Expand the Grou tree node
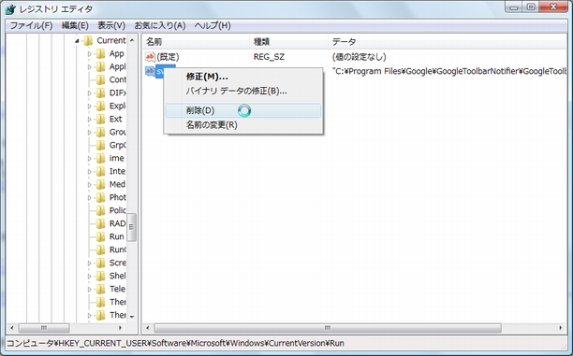Screen dimensions: 573x356 click(x=89, y=133)
